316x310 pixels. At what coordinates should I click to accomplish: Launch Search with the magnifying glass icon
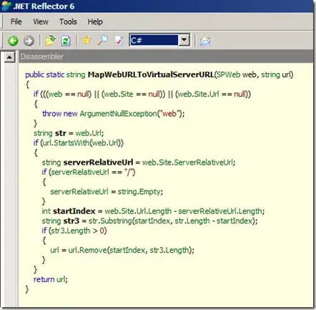(103, 40)
